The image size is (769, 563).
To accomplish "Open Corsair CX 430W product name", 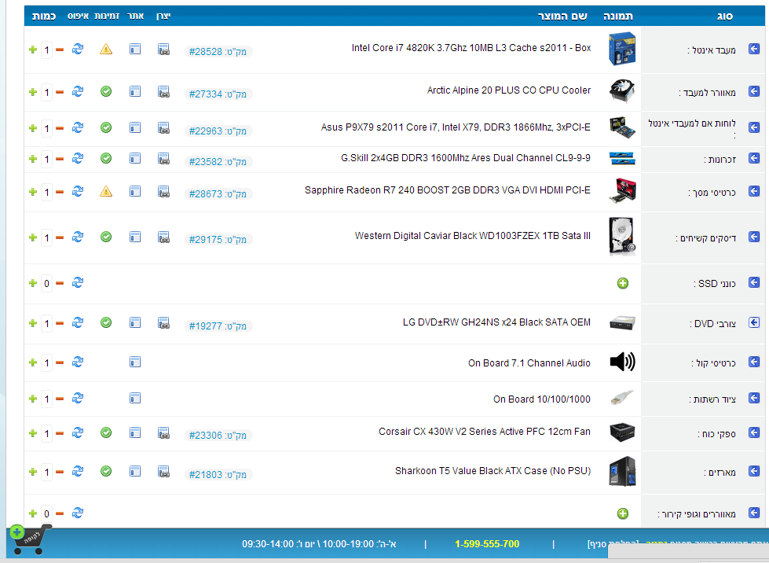I will click(x=485, y=432).
